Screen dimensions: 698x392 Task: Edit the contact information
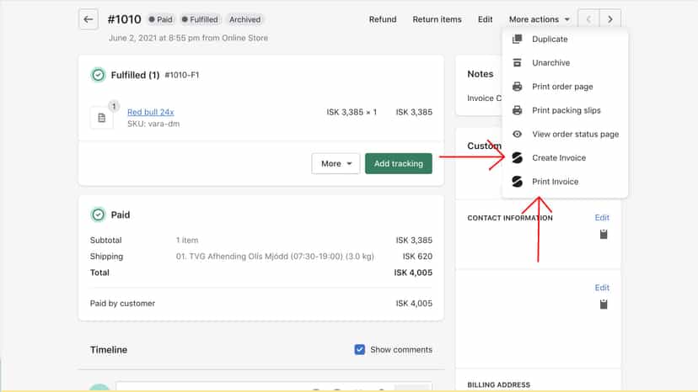click(602, 217)
